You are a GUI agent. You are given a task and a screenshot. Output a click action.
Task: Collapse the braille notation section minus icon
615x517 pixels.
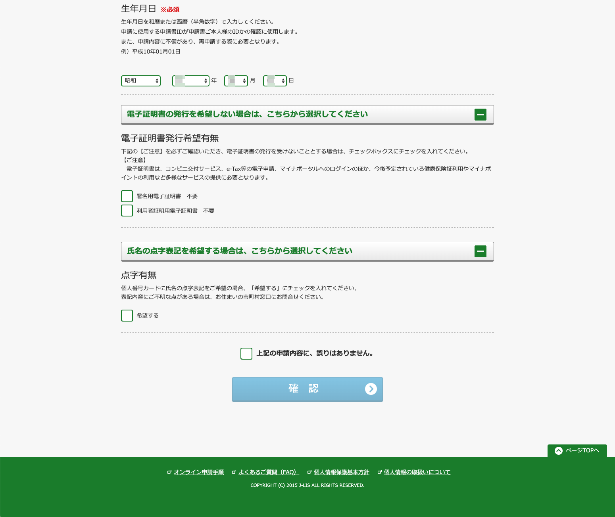point(480,251)
